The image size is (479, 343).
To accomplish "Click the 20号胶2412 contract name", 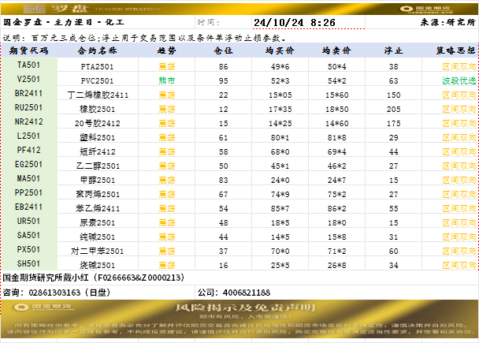I will point(98,123).
